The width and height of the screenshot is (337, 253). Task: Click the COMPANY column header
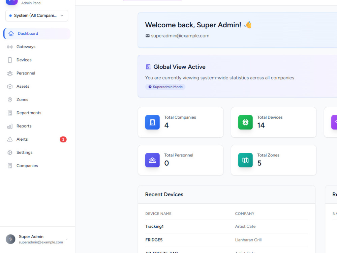pos(245,214)
